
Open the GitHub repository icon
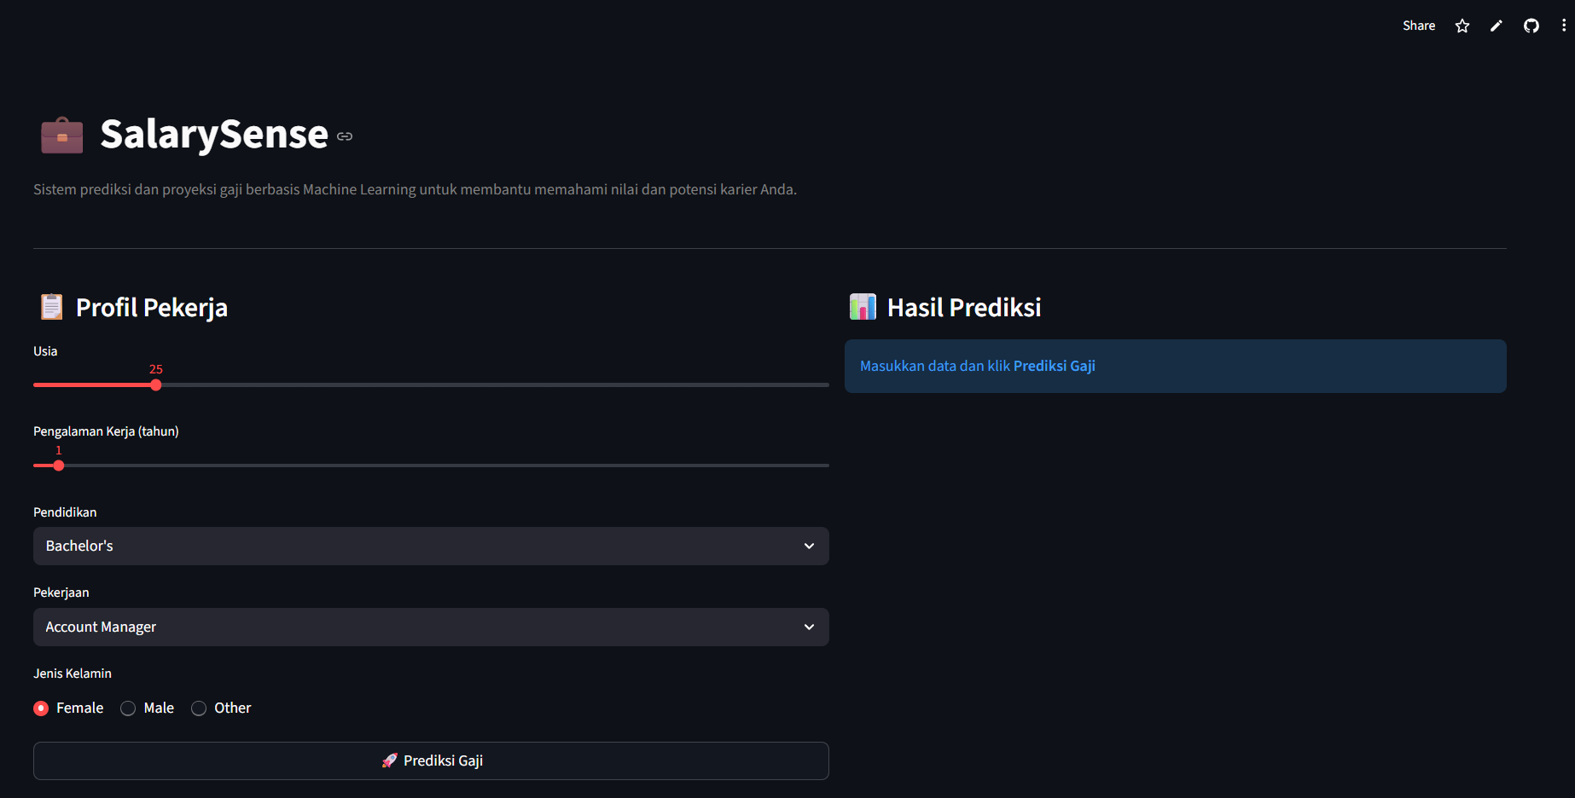point(1531,26)
